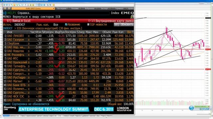Click the Общий вес 100.00% total

pyautogui.click(x=120, y=104)
